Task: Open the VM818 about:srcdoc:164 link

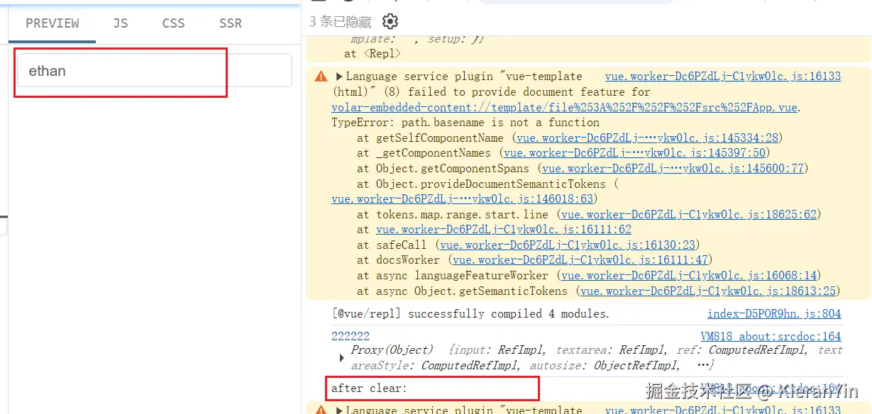Action: pyautogui.click(x=771, y=337)
